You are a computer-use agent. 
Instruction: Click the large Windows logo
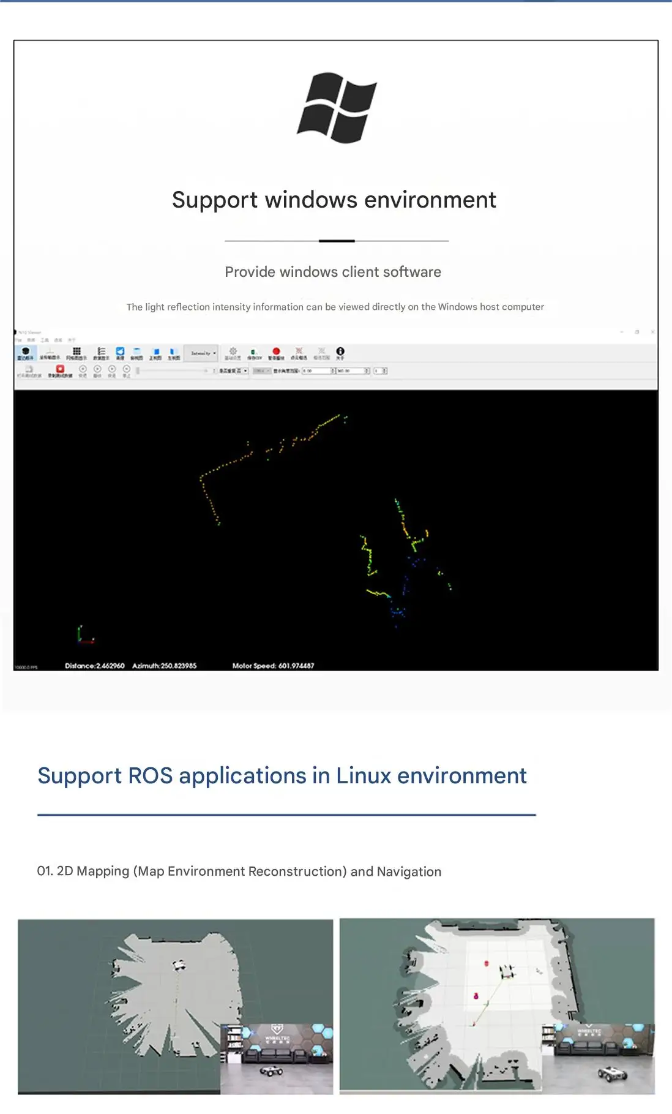click(337, 108)
